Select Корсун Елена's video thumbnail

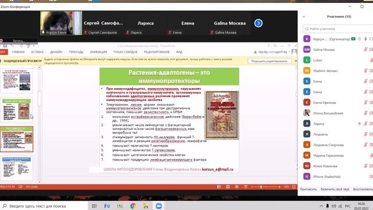61,23
